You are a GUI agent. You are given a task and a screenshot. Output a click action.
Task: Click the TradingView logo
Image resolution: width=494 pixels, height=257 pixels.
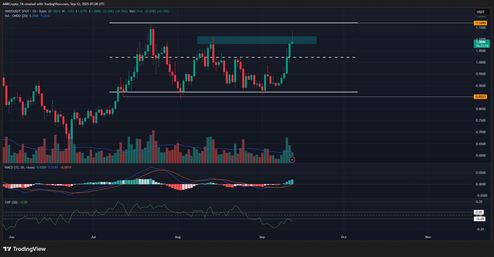24,249
